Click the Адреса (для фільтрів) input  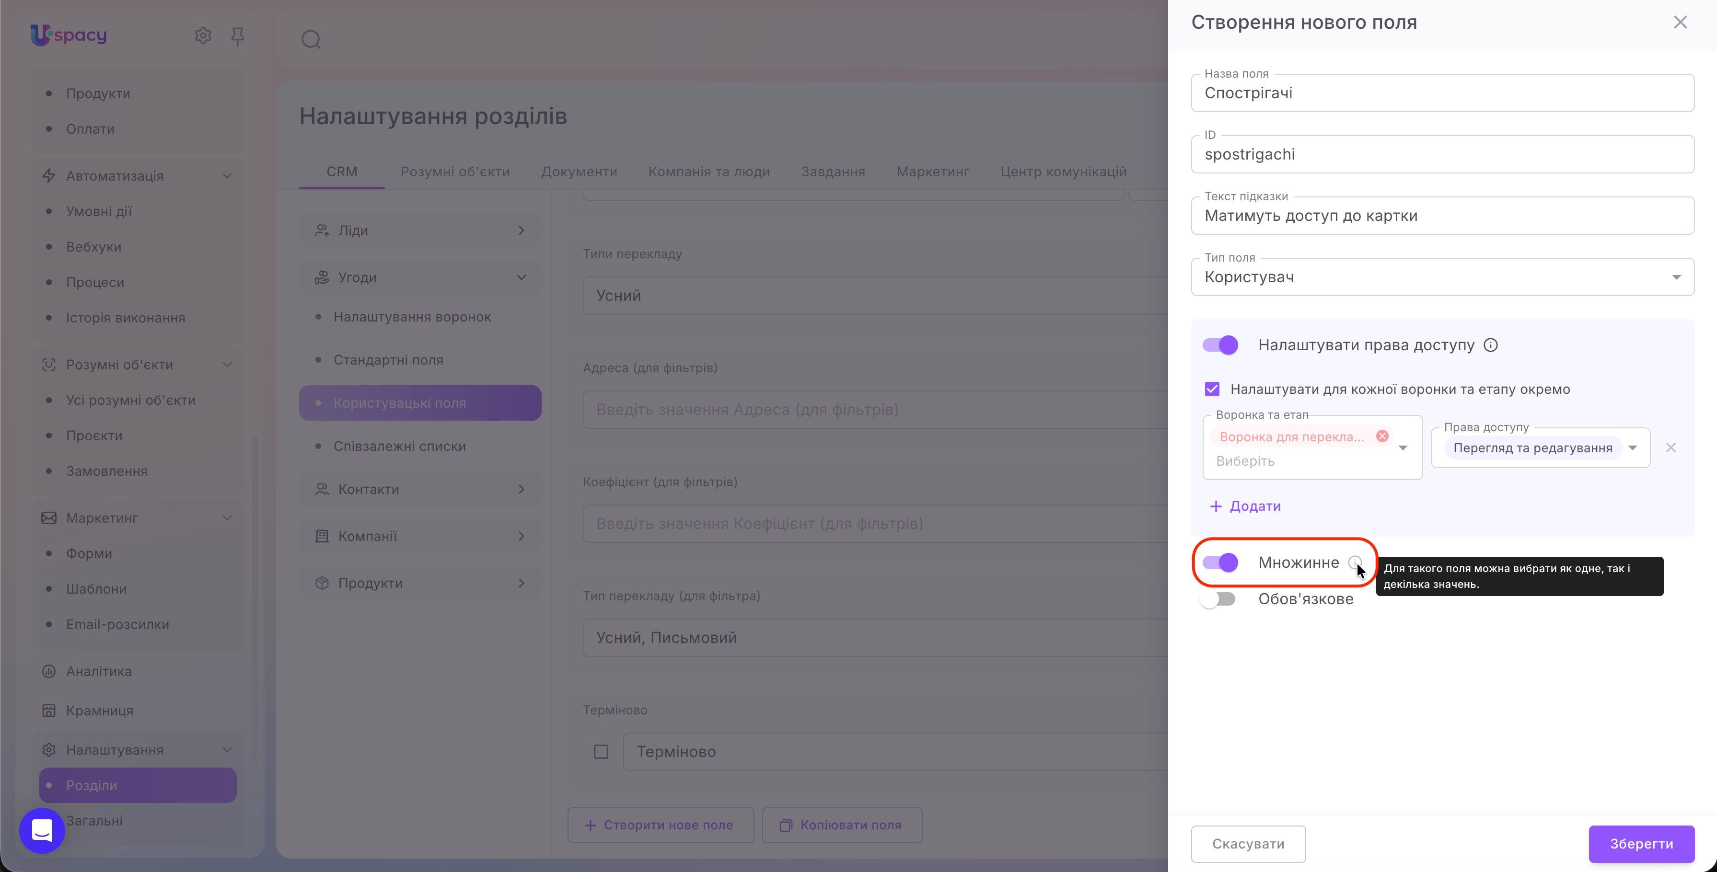click(874, 410)
